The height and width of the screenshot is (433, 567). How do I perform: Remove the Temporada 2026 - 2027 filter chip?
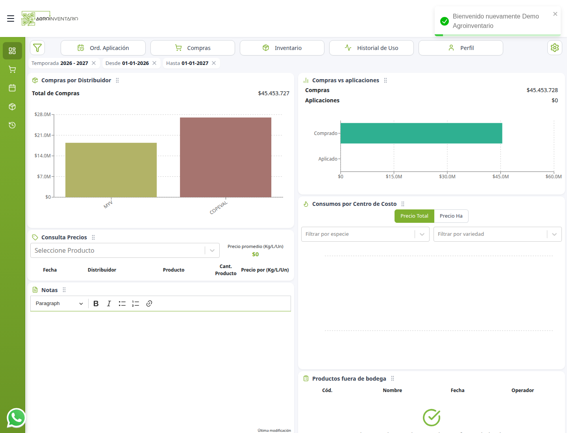point(94,63)
